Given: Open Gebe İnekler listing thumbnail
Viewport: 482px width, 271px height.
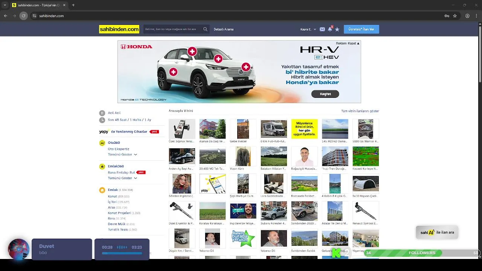Looking at the screenshot, I should tap(243, 129).
